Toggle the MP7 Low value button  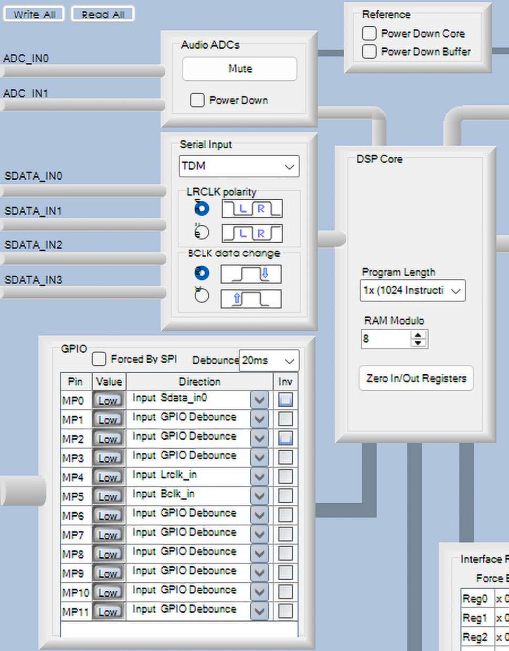(108, 535)
